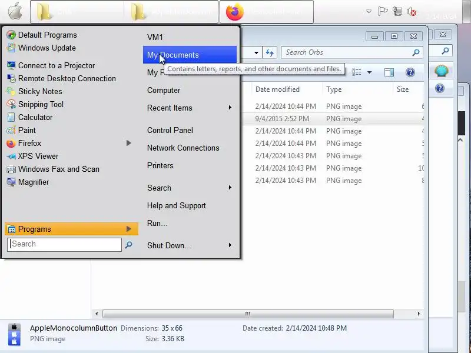The height and width of the screenshot is (353, 471).
Task: Open address bar history dropdown
Action: (256, 53)
